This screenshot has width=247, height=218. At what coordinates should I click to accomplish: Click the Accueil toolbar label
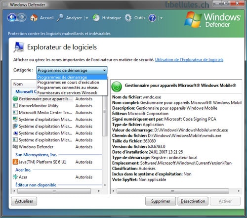[47, 18]
